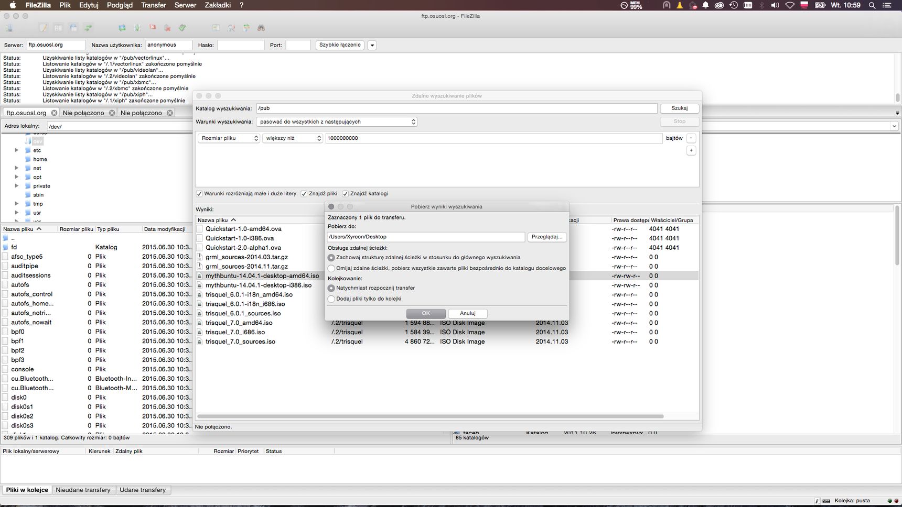Disconnect from server toolbar icon
Viewport: 902px width, 507px height.
click(167, 28)
